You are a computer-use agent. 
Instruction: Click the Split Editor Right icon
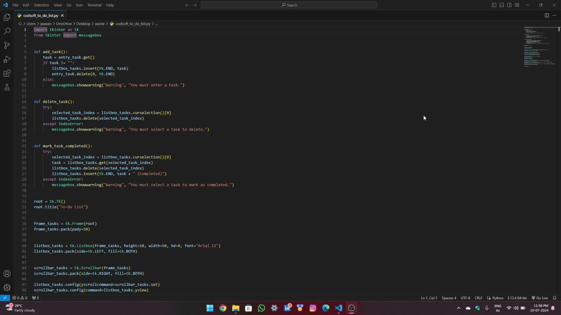pyautogui.click(x=547, y=15)
